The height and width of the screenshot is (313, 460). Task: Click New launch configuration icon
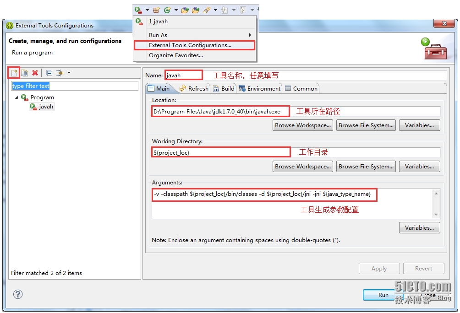[14, 73]
